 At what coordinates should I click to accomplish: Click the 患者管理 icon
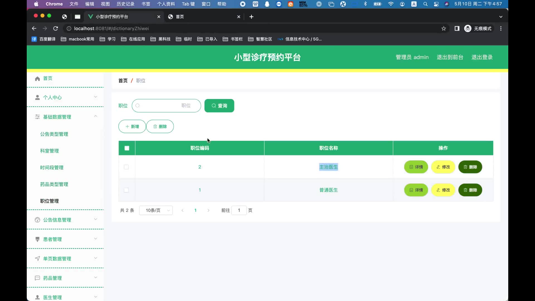pyautogui.click(x=37, y=239)
